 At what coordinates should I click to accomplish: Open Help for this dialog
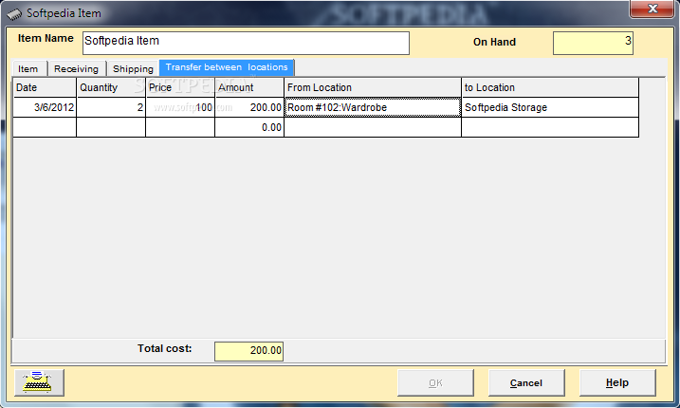click(x=617, y=382)
